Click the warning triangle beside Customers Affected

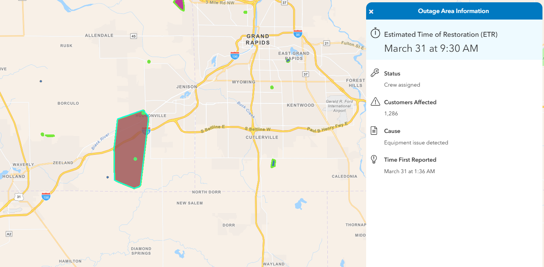click(x=375, y=101)
